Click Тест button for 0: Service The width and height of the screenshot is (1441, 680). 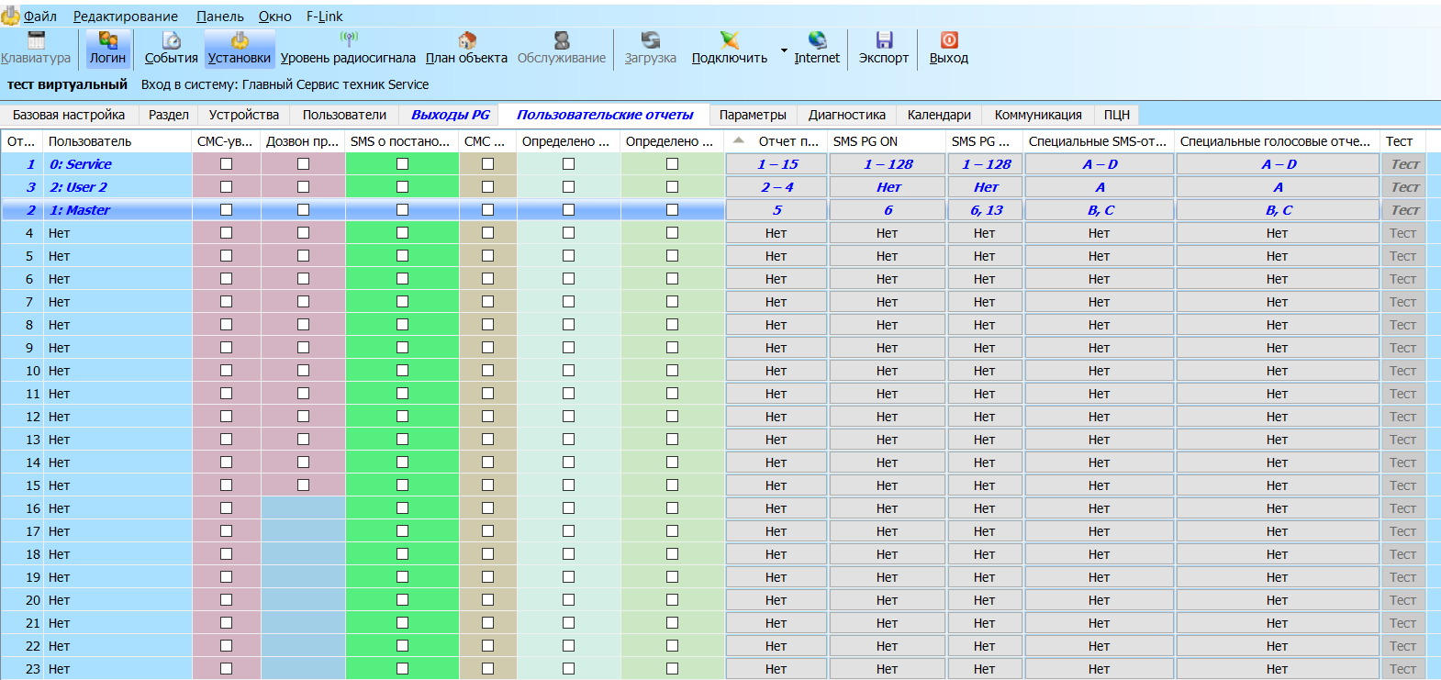pyautogui.click(x=1405, y=164)
